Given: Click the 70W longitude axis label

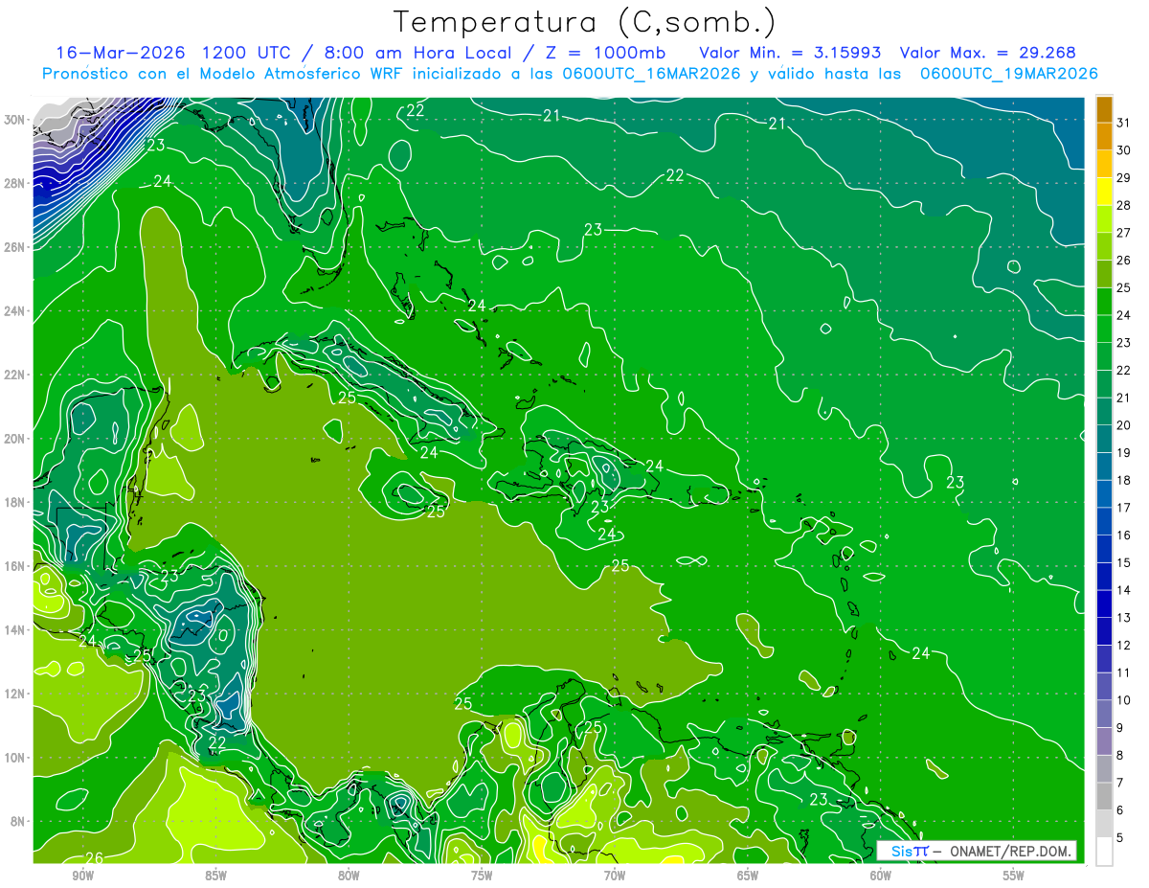Looking at the screenshot, I should pyautogui.click(x=615, y=876).
